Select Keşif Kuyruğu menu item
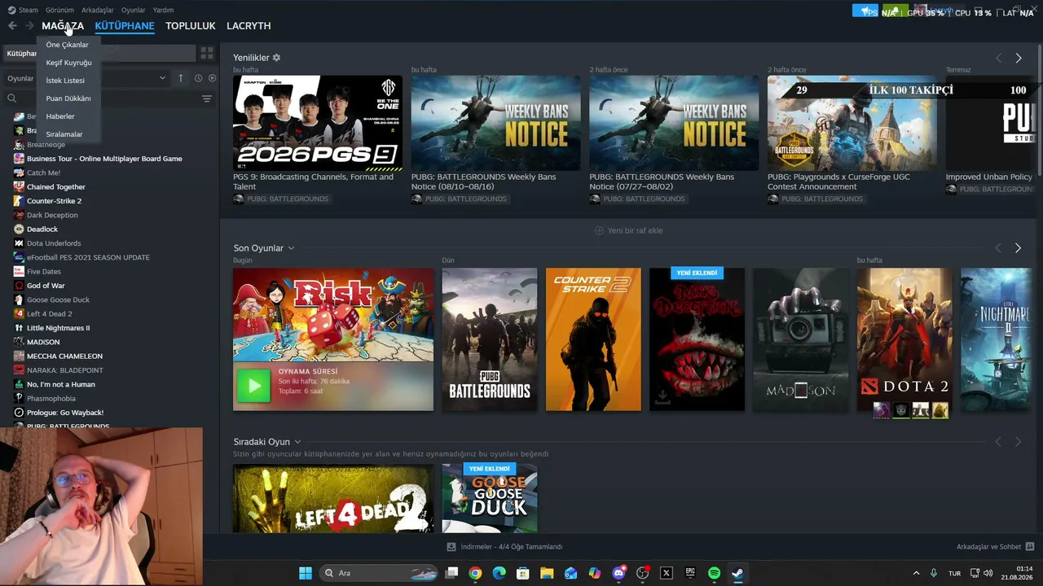1043x586 pixels. (69, 63)
